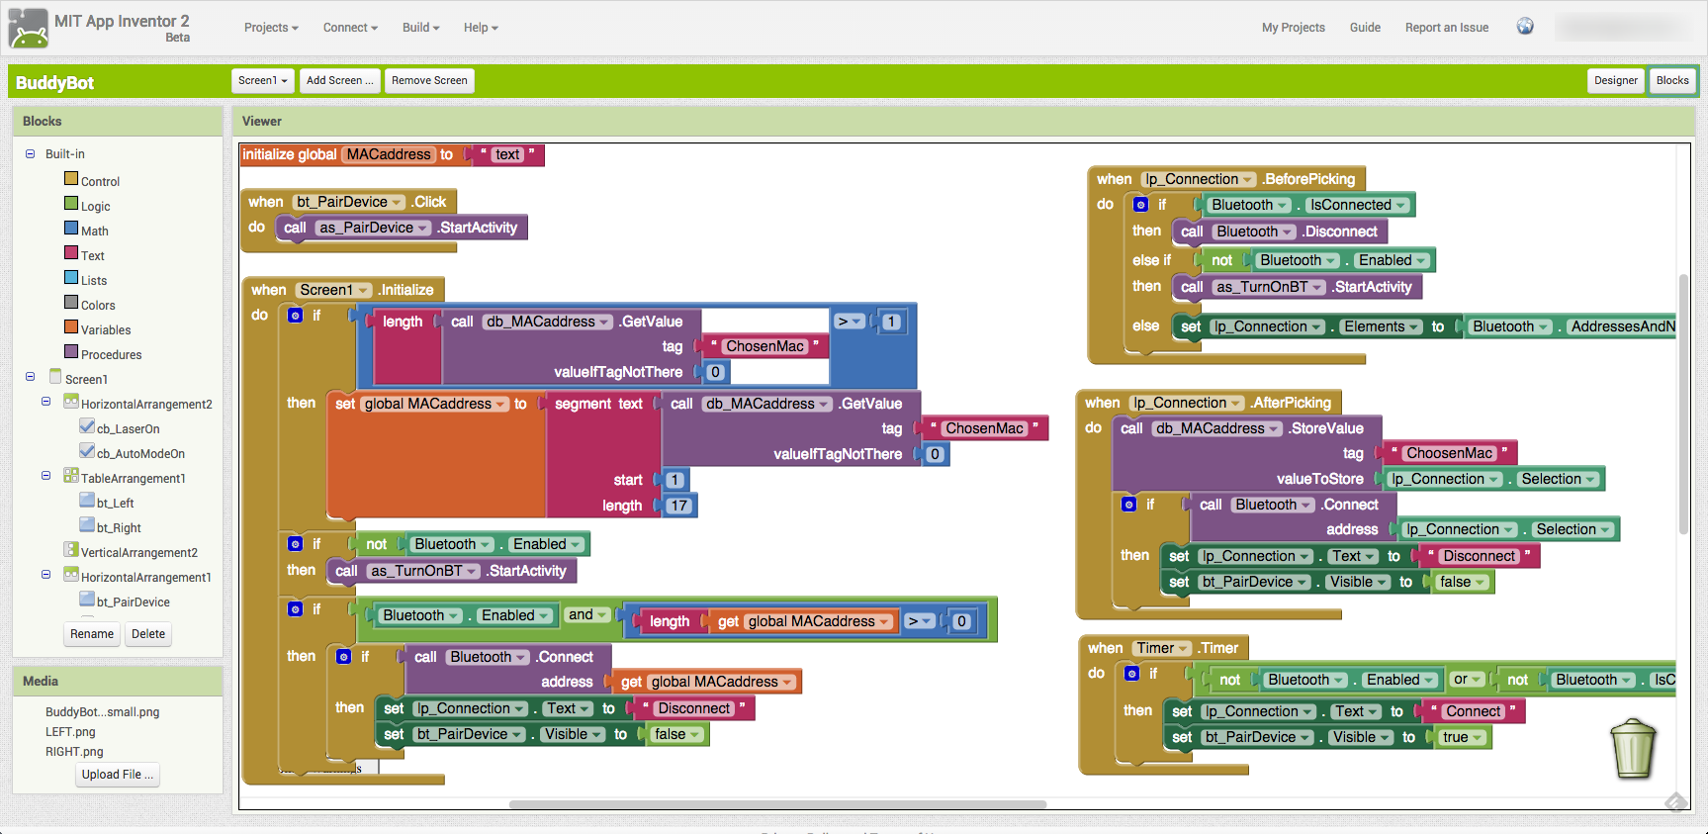Switch to Designer view
Screen dimensions: 1708x834
click(1615, 81)
